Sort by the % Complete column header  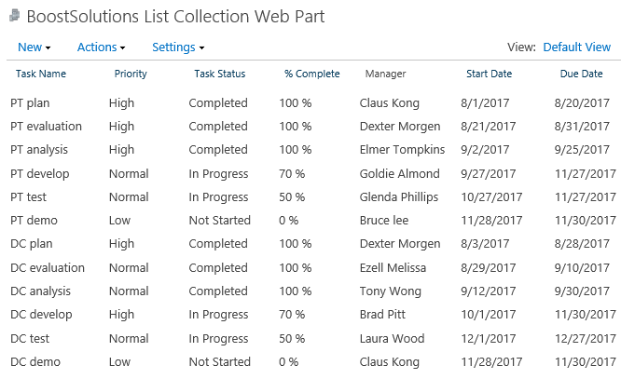tap(312, 74)
